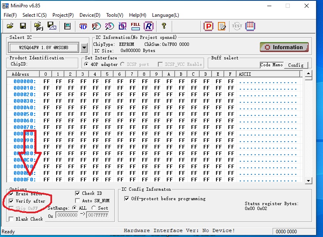The image size is (323, 237).
Task: Program chip using the red P icon
Action: pos(208,26)
